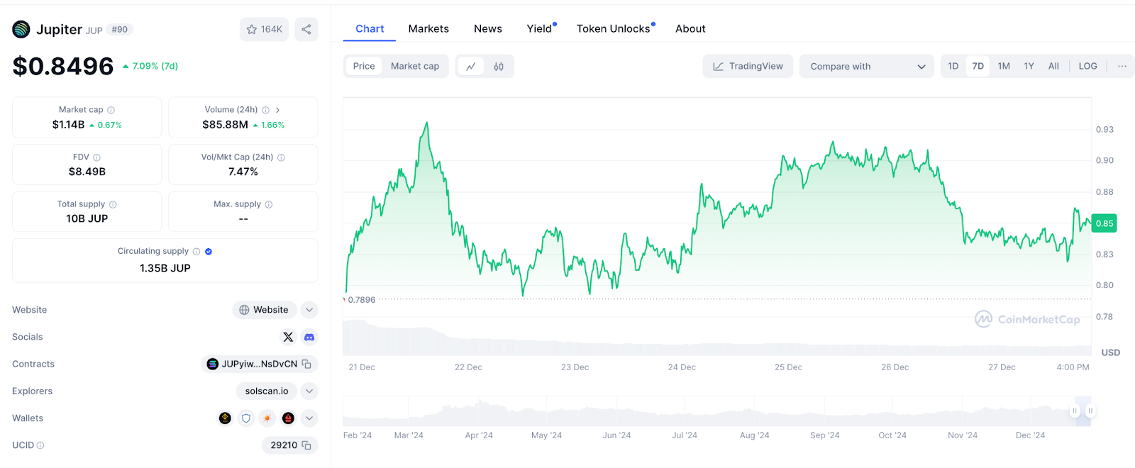Copy the JUPyiw...NsDvCN contract address
This screenshot has height=468, width=1135.
click(306, 364)
